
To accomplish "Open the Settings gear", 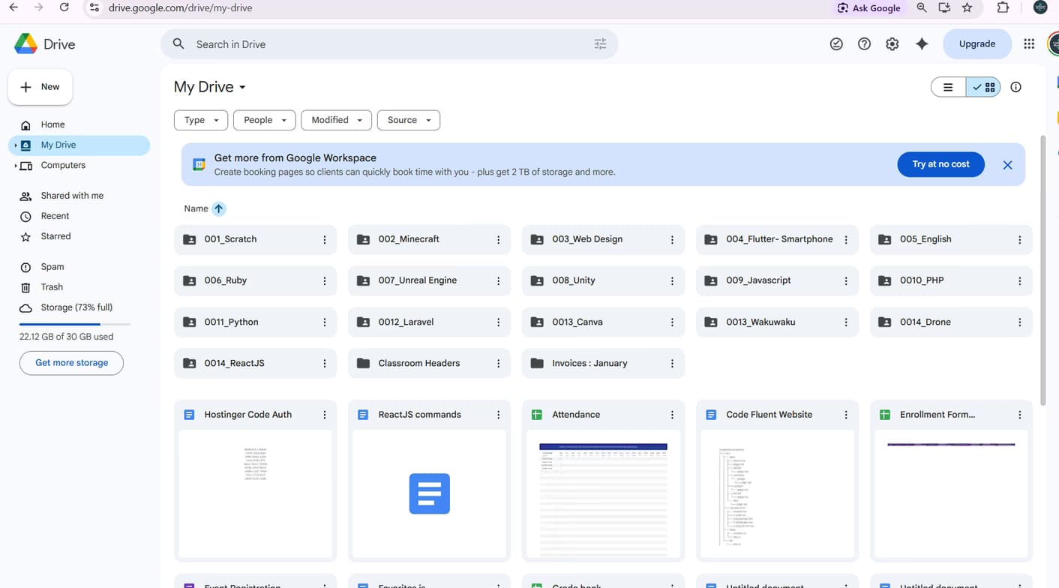I will [892, 44].
